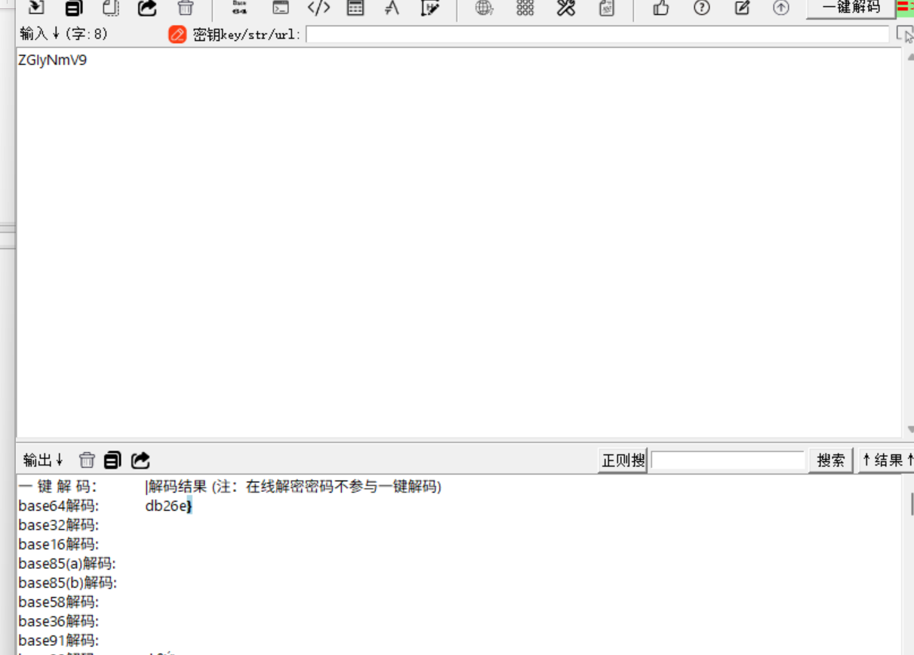
Task: Open the wrench and screwdriver tools icon
Action: point(566,8)
